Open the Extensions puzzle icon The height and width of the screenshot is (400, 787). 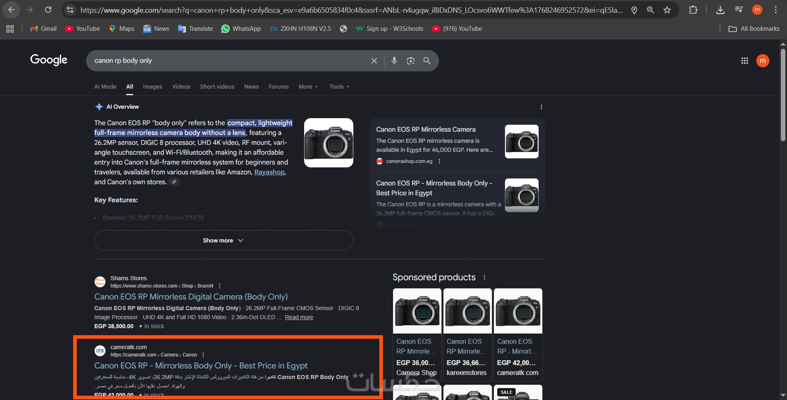(693, 10)
